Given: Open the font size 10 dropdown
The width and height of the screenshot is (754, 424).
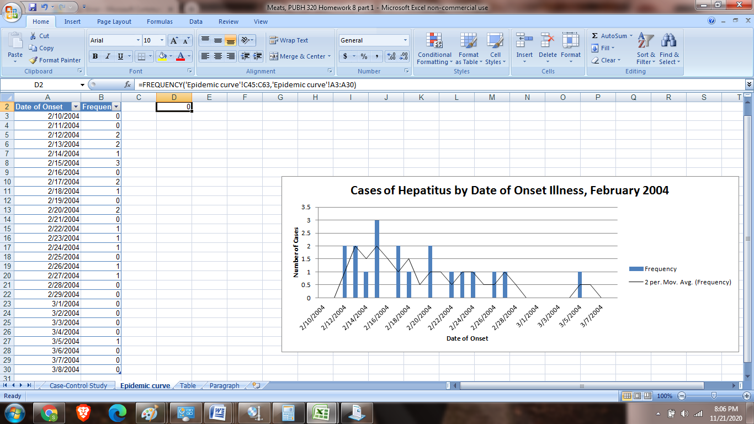Looking at the screenshot, I should point(162,40).
